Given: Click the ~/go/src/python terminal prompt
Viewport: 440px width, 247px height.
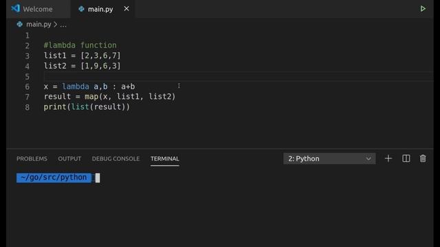Looking at the screenshot, I should [54, 178].
